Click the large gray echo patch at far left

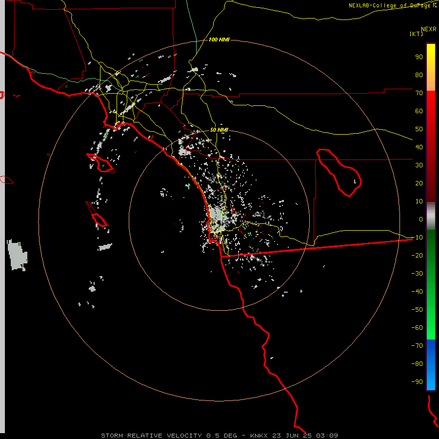pyautogui.click(x=18, y=255)
